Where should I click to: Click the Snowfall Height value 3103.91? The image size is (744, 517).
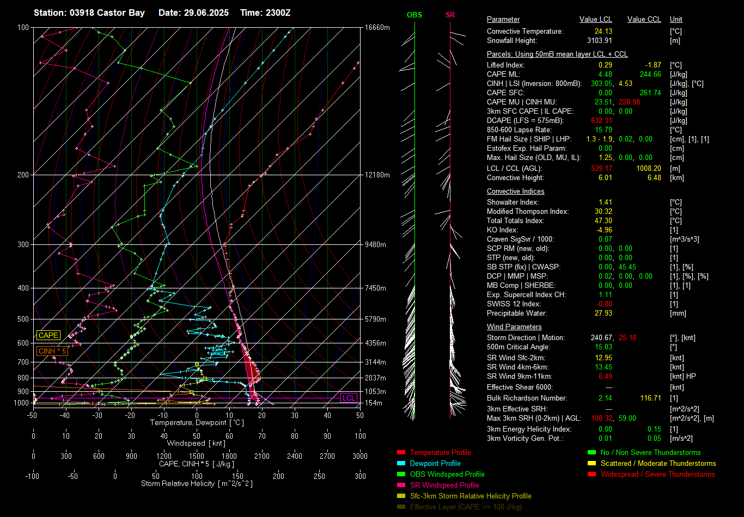600,40
